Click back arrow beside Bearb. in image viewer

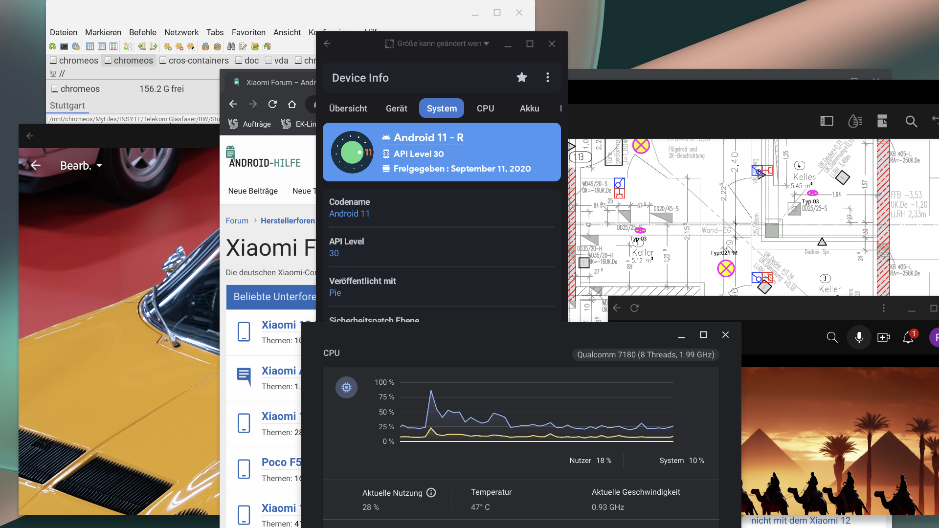point(36,166)
